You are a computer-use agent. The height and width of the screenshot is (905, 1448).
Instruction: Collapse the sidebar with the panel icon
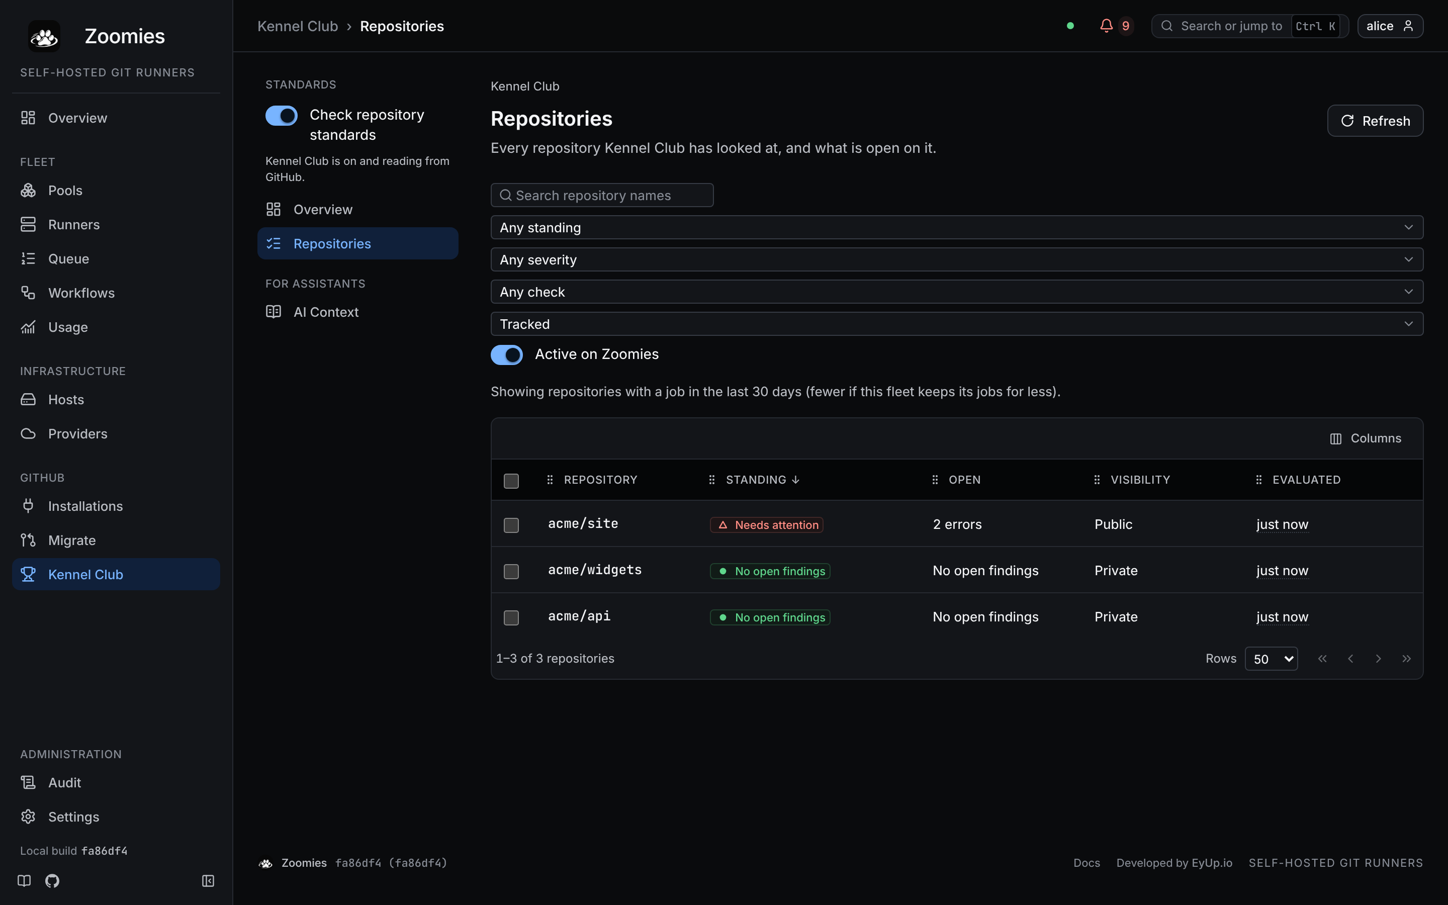(x=208, y=880)
